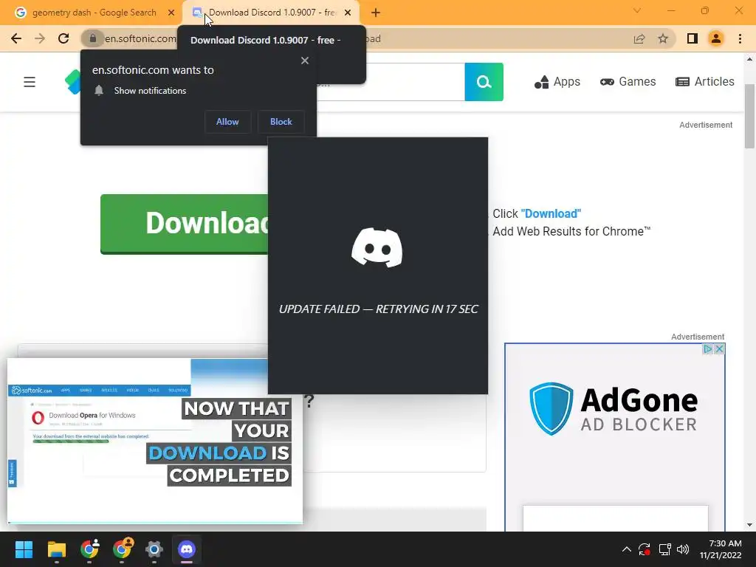The image size is (756, 567).
Task: Open the clock showing 7:30 AM
Action: pyautogui.click(x=721, y=549)
